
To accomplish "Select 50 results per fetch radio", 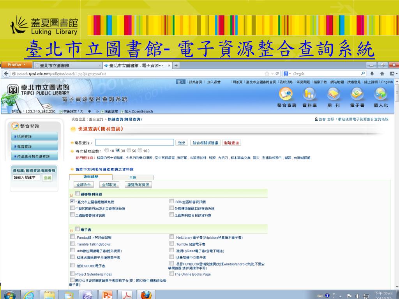I will [x=129, y=151].
